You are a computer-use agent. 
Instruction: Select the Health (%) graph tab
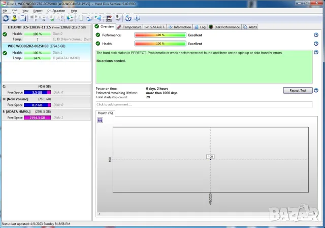pos(105,113)
